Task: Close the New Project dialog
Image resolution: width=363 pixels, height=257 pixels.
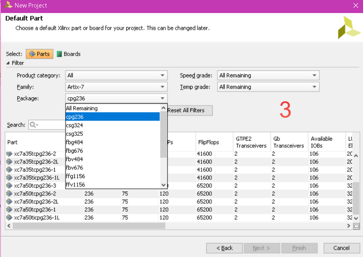Action: [356, 5]
